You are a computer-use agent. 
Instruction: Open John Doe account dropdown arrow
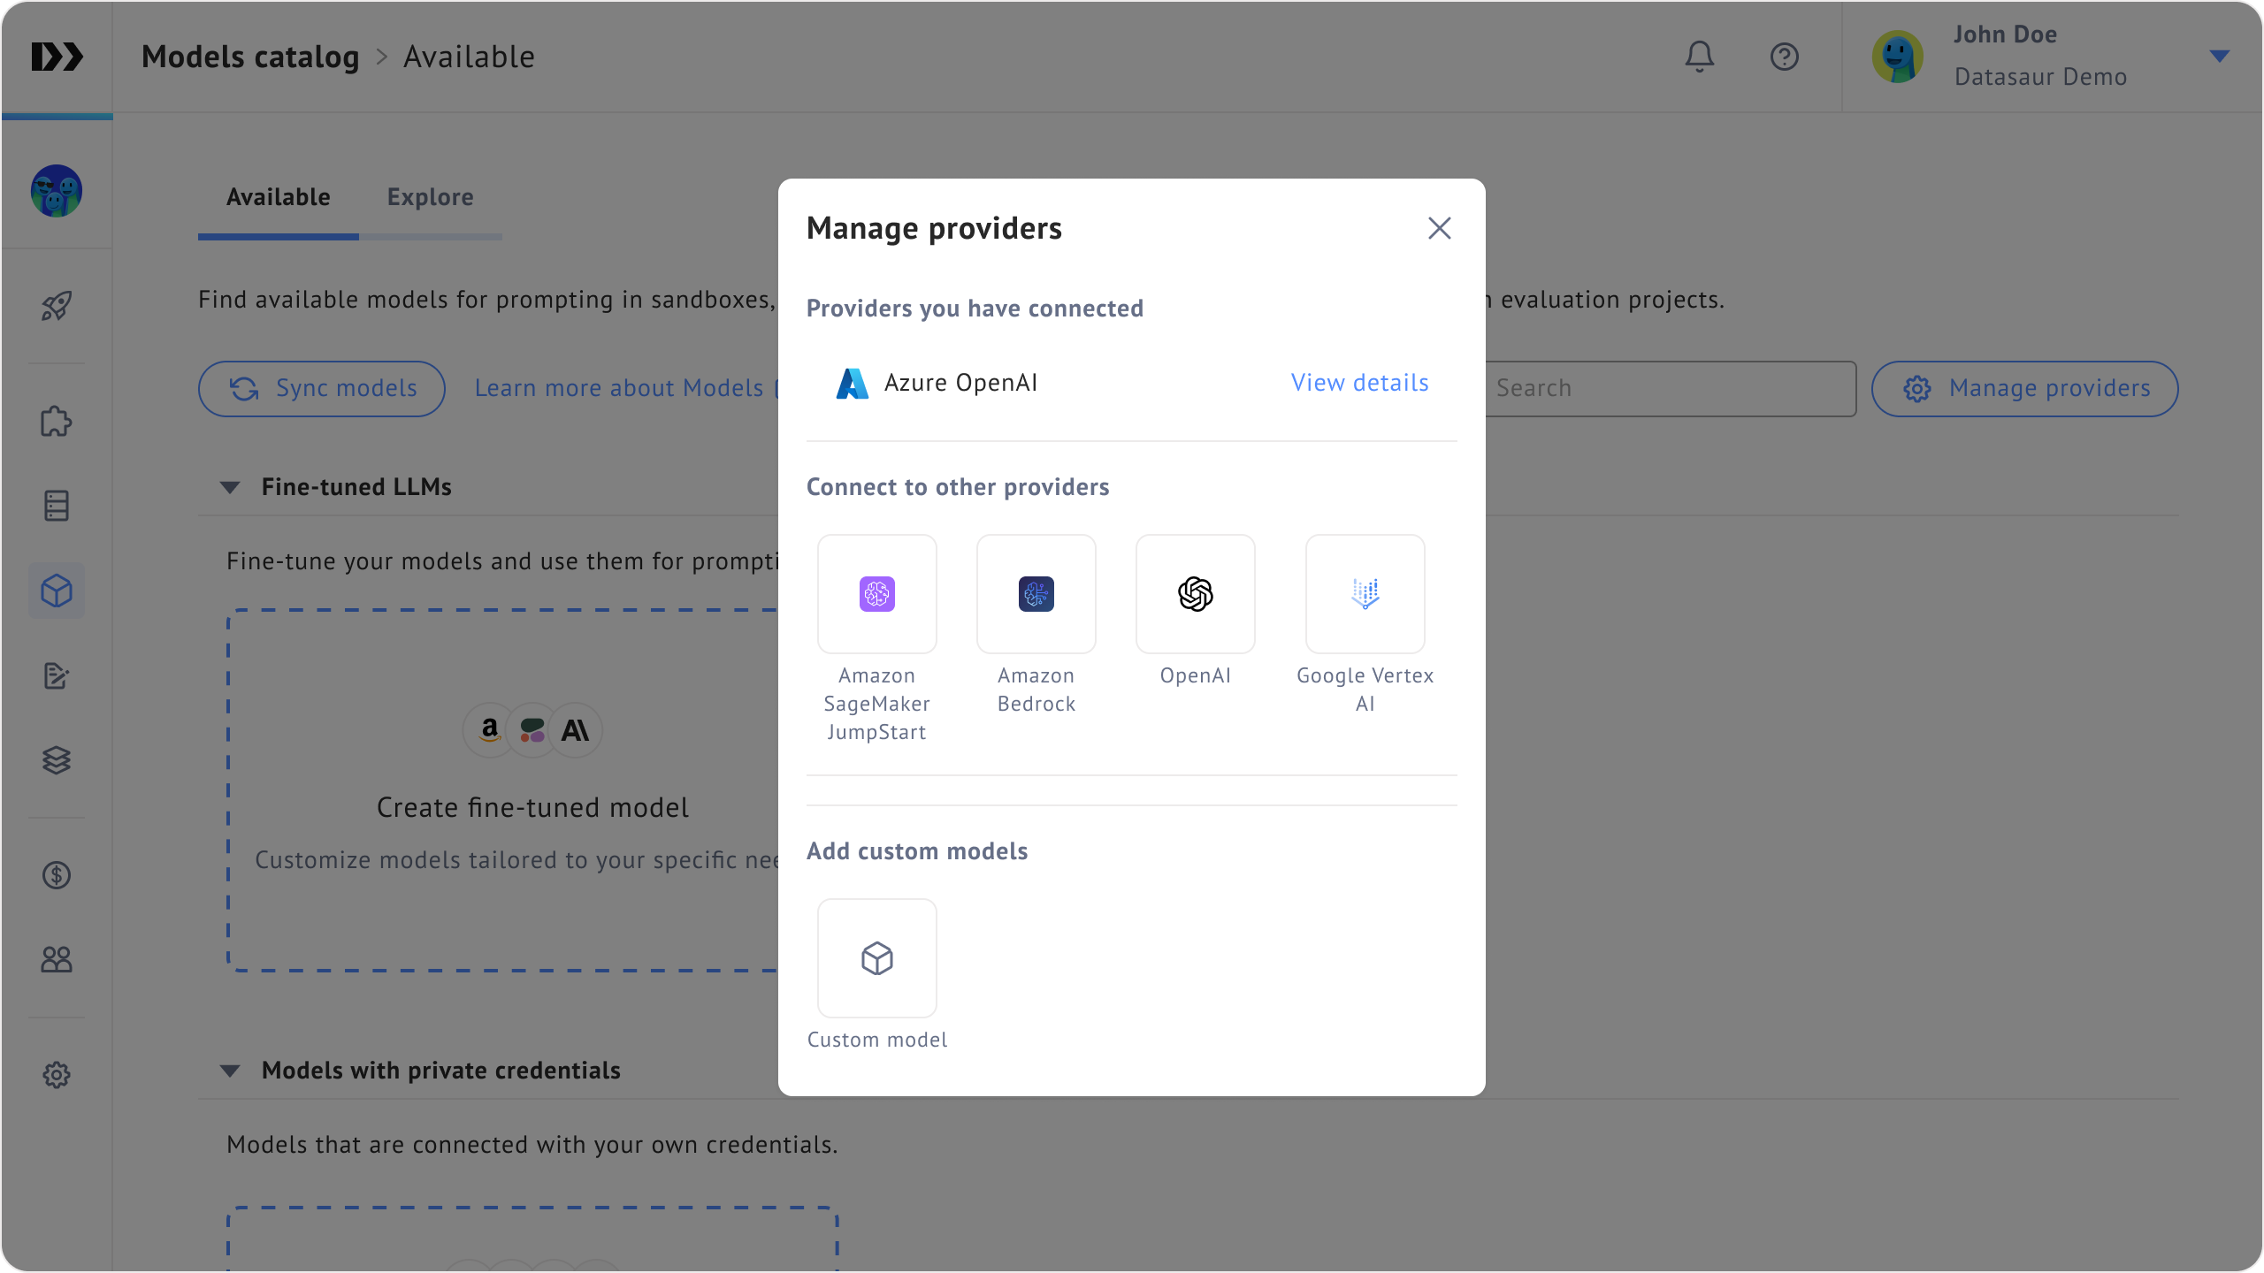(x=2219, y=57)
